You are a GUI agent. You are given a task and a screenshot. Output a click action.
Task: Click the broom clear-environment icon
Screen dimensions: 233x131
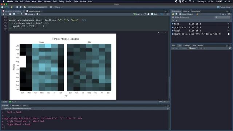pos(197,14)
